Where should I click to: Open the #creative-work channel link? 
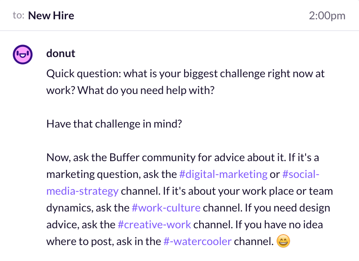[x=154, y=224]
